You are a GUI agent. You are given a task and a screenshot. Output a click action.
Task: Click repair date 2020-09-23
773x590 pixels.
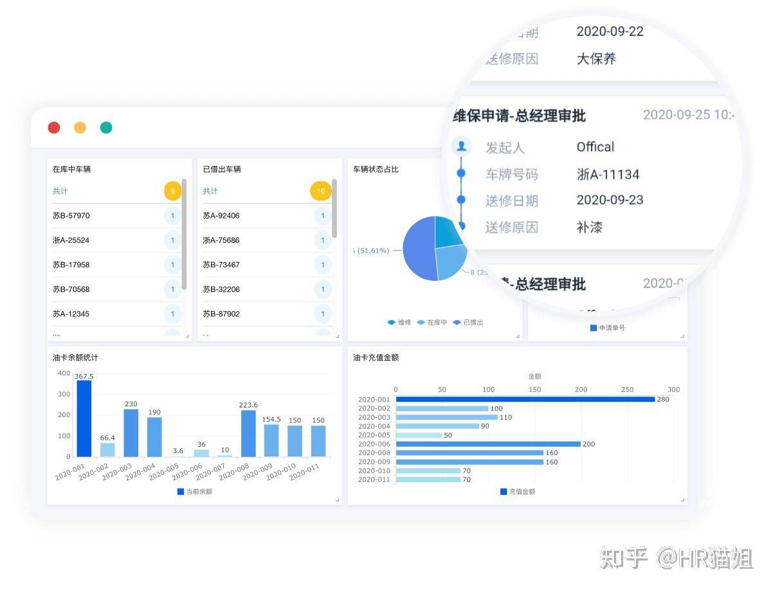(x=610, y=200)
